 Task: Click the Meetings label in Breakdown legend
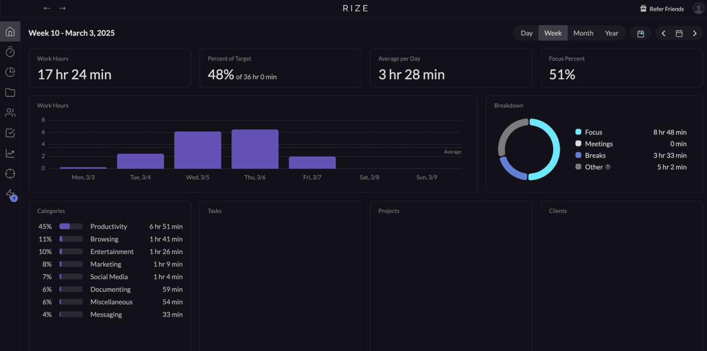[599, 144]
